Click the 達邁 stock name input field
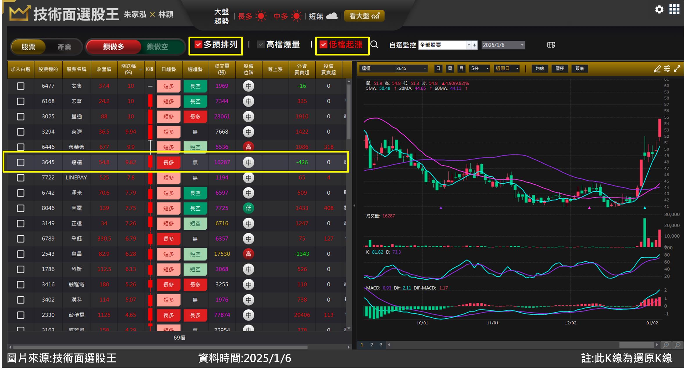684x371 pixels. tap(377, 69)
